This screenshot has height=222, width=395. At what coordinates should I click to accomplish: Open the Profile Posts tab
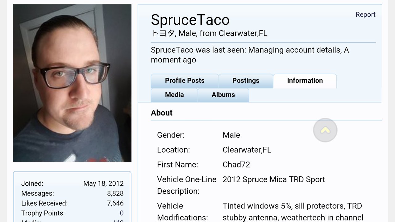(185, 81)
